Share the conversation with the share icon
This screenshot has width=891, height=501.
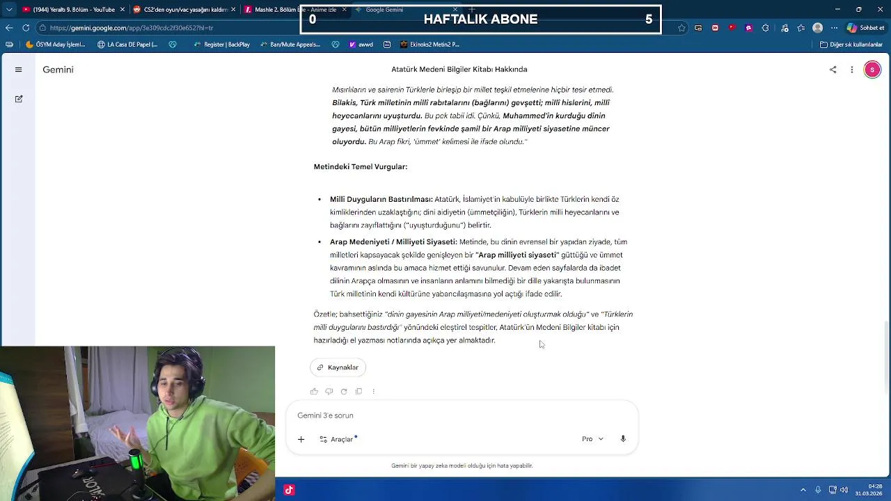point(833,70)
